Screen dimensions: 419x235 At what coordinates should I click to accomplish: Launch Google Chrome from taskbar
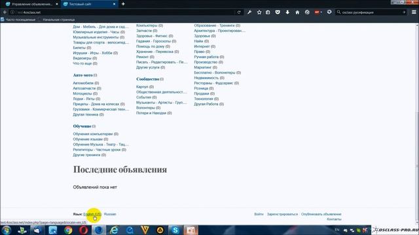[x=68, y=230]
